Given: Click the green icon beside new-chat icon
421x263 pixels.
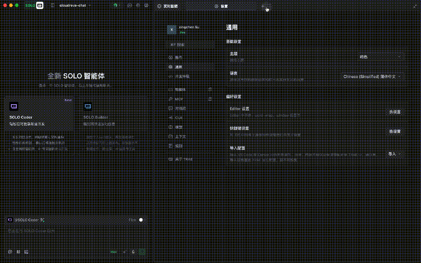Looking at the screenshot, I should click(x=115, y=5).
